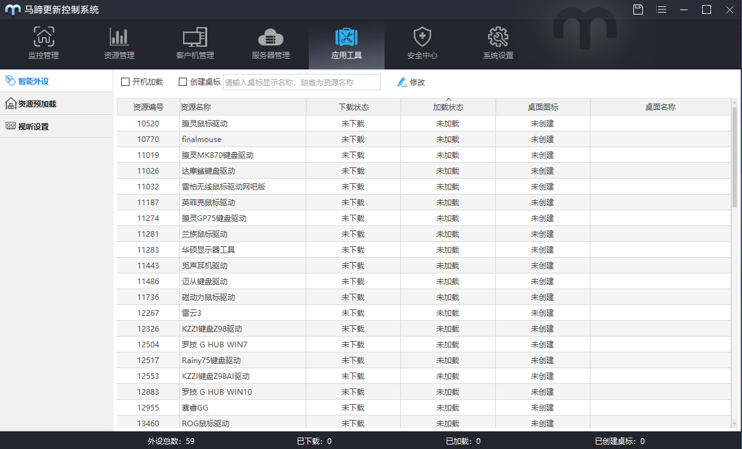Click the save disk icon in title bar
This screenshot has height=449, width=742.
(x=638, y=9)
